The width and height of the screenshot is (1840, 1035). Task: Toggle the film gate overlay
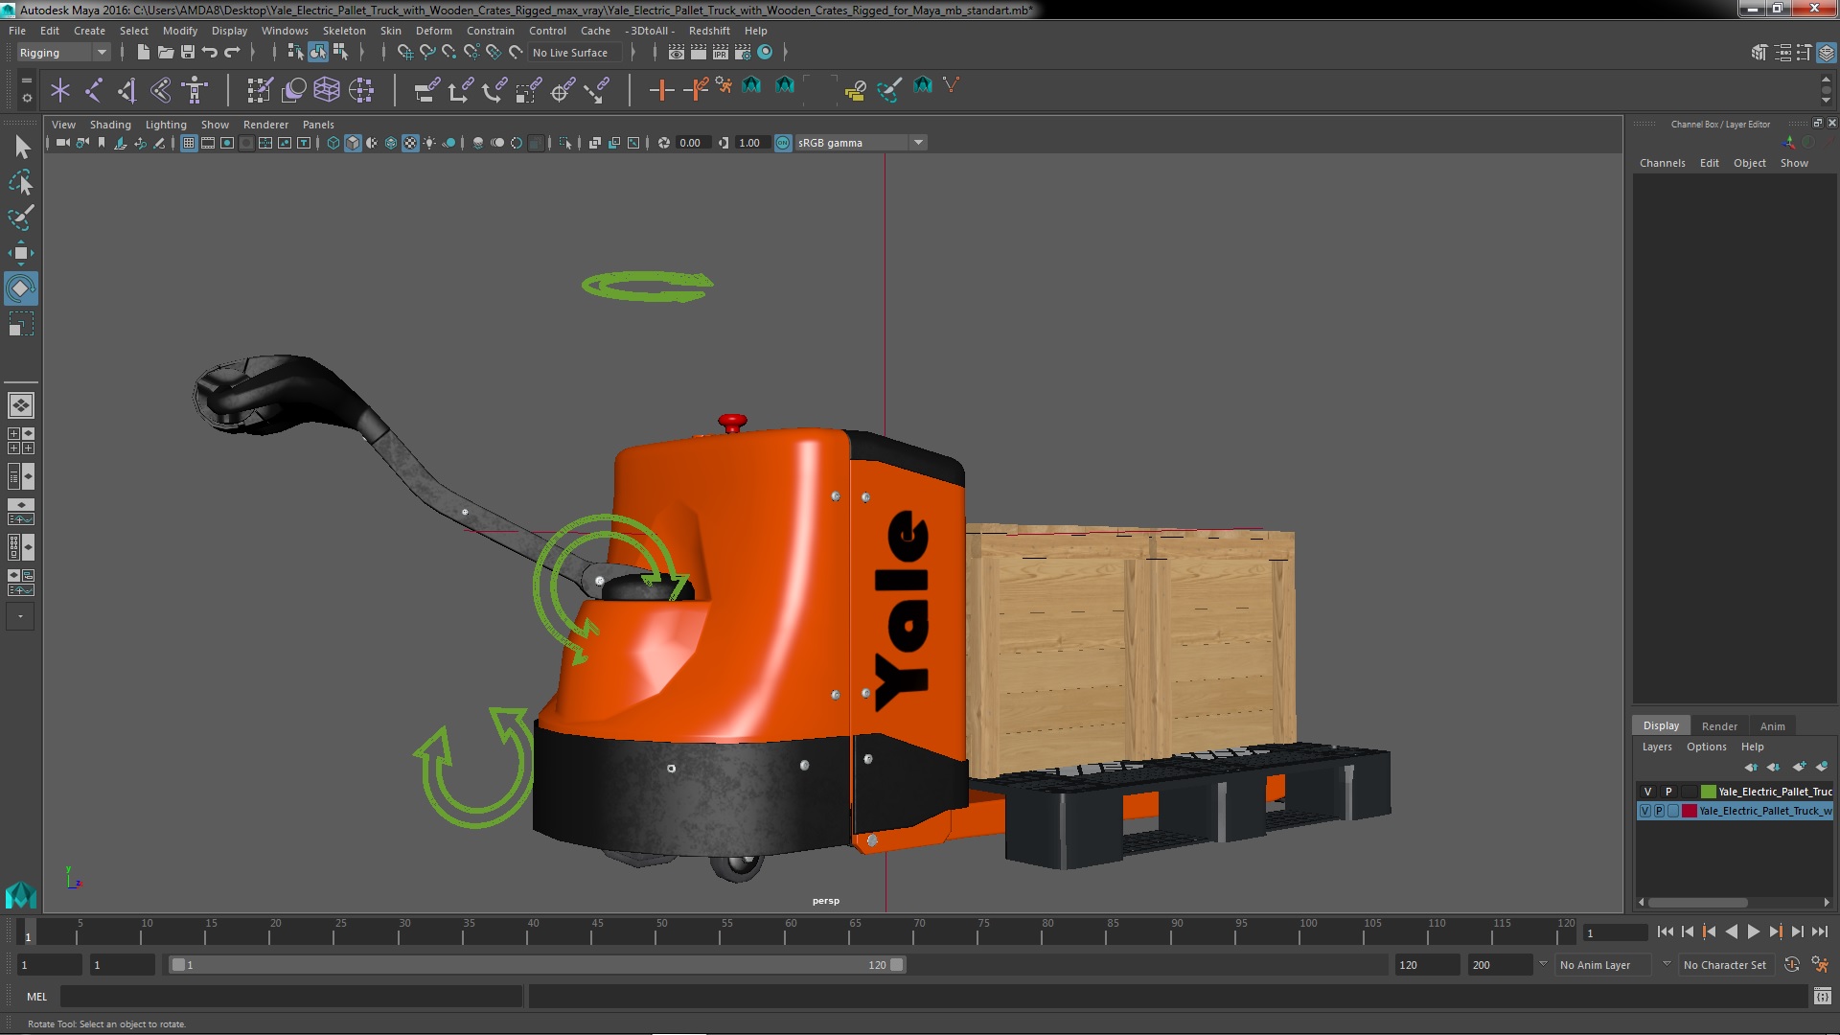coord(208,143)
